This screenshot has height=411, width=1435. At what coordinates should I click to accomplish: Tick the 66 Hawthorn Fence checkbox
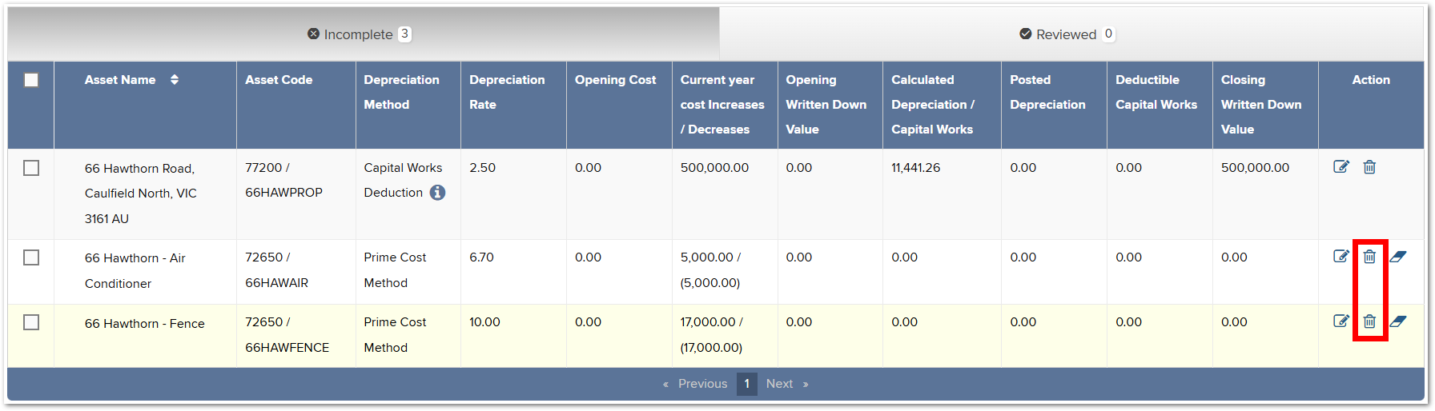[x=31, y=322]
